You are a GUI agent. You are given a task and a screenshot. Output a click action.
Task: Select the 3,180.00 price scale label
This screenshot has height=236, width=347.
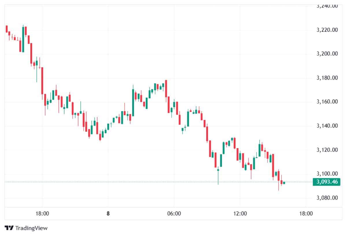326,78
